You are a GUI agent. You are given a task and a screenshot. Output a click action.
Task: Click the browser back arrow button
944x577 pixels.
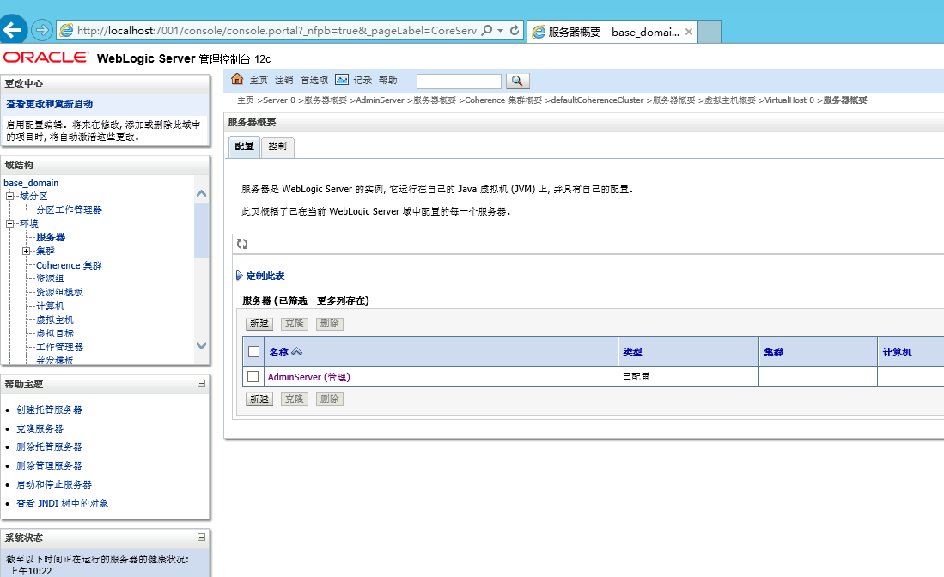(13, 29)
